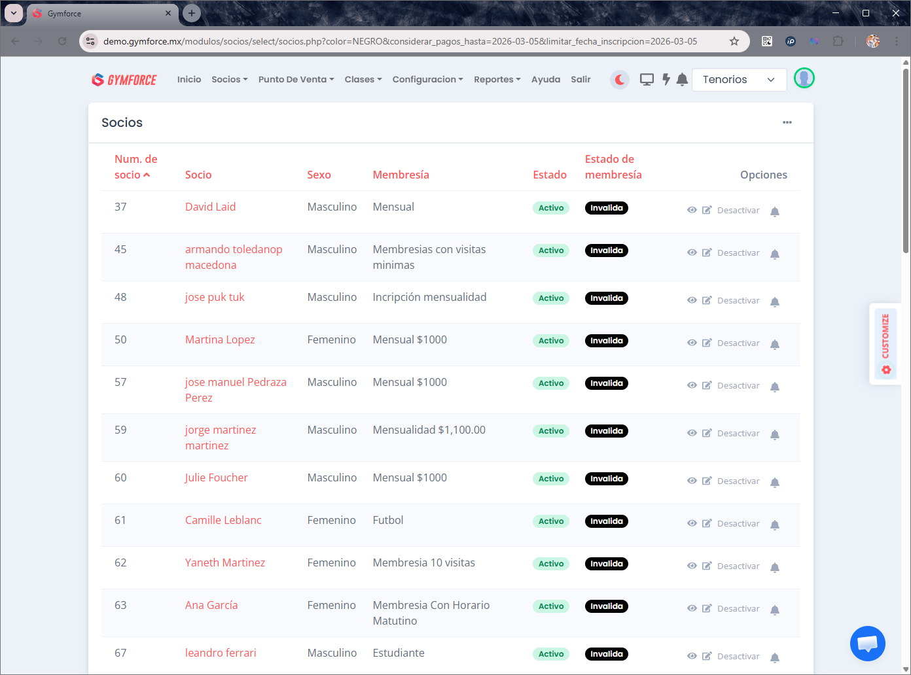Click the bell icon for Martina Lopez's row

pyautogui.click(x=774, y=344)
